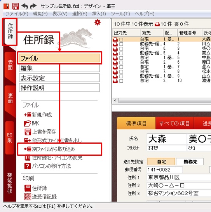Click printer icon in row 1 大森
This screenshot has height=212, width=211.
[x=115, y=39]
